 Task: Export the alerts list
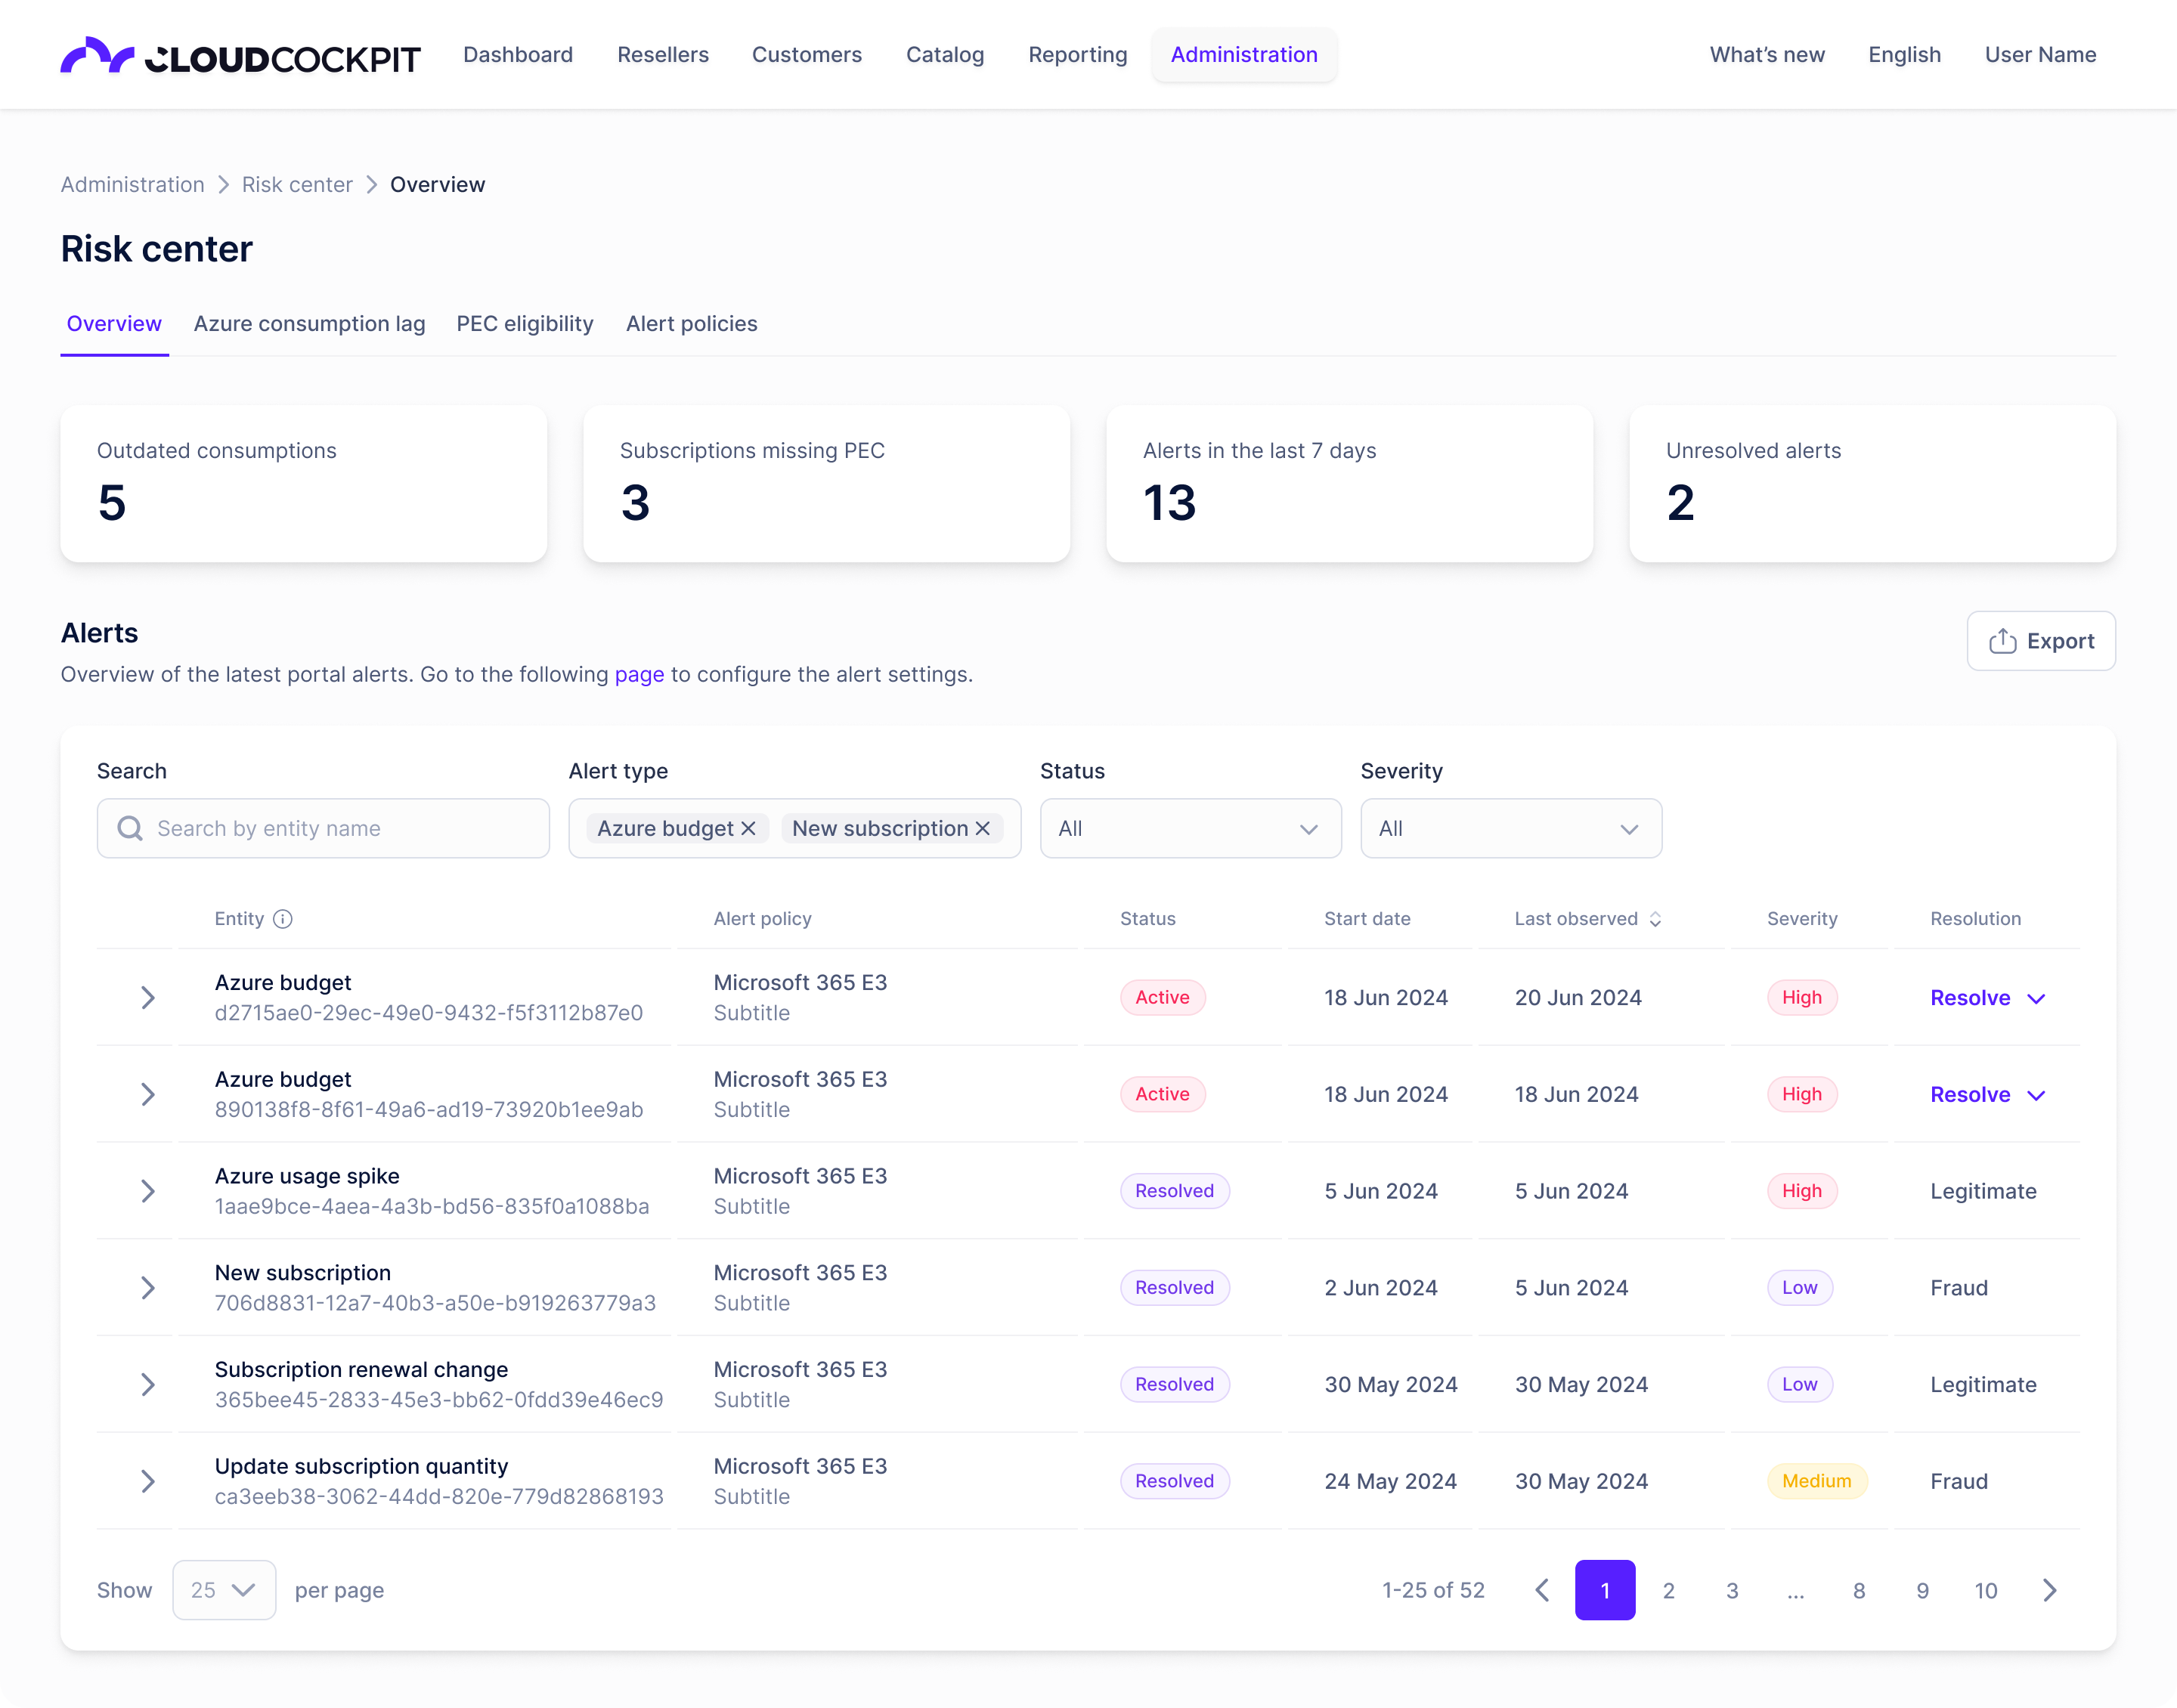tap(2040, 641)
